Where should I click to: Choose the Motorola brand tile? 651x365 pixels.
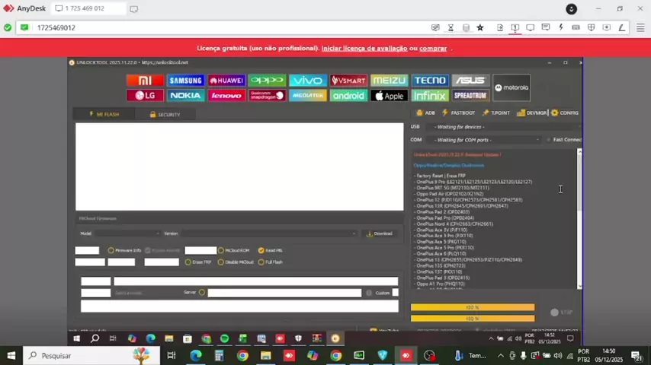click(x=511, y=87)
